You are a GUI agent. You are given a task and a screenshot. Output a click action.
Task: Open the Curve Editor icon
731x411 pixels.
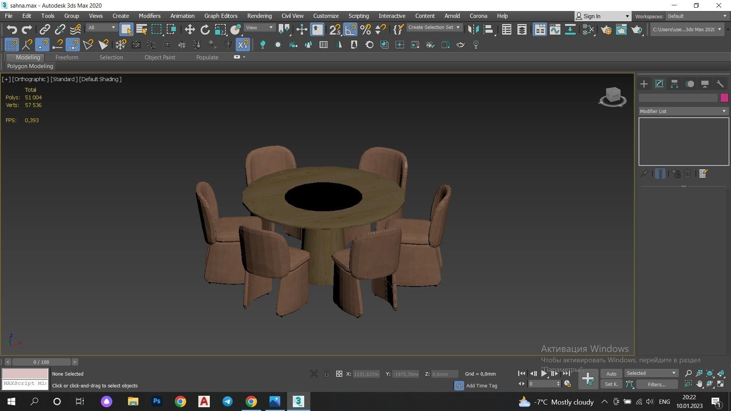point(555,29)
